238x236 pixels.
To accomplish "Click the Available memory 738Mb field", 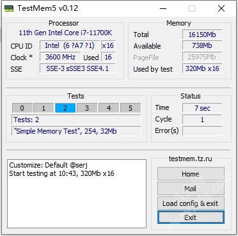I will (202, 45).
